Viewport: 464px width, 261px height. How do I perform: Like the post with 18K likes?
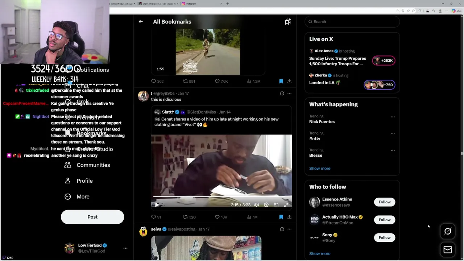(x=221, y=217)
